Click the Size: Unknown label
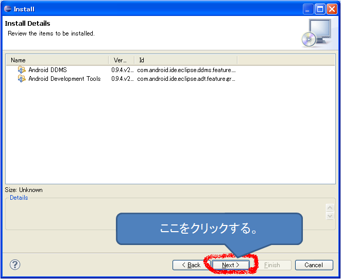The image size is (341, 279). tap(24, 190)
